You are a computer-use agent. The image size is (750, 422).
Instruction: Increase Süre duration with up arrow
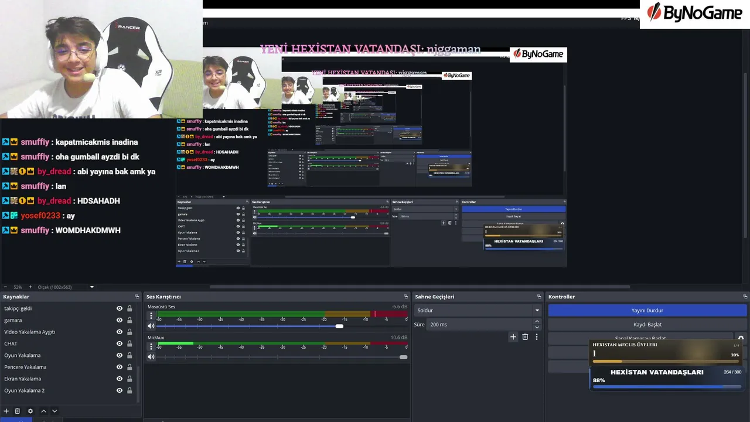pos(537,321)
